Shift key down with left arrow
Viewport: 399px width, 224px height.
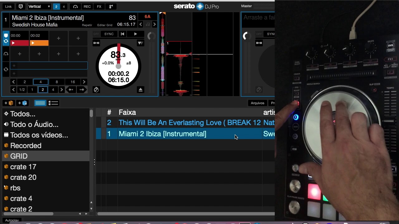(141, 25)
